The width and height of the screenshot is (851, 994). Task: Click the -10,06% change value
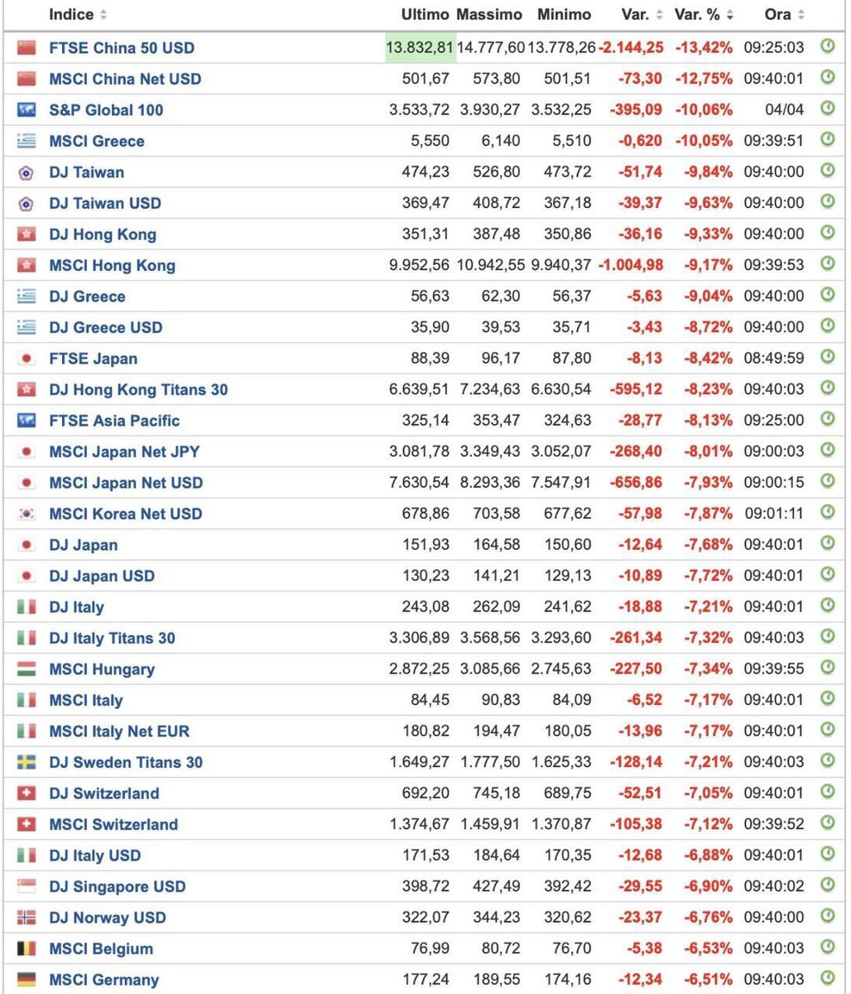[704, 110]
